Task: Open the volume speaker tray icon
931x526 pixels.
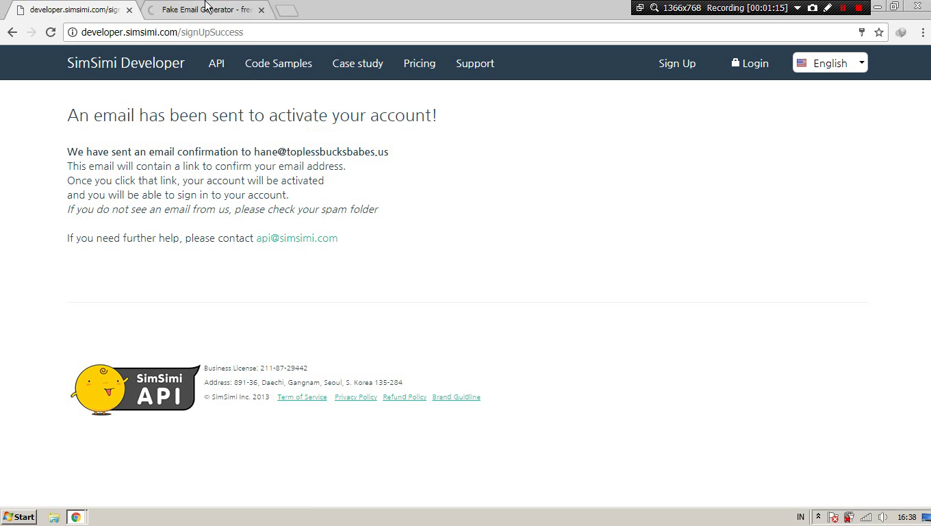Action: point(882,517)
